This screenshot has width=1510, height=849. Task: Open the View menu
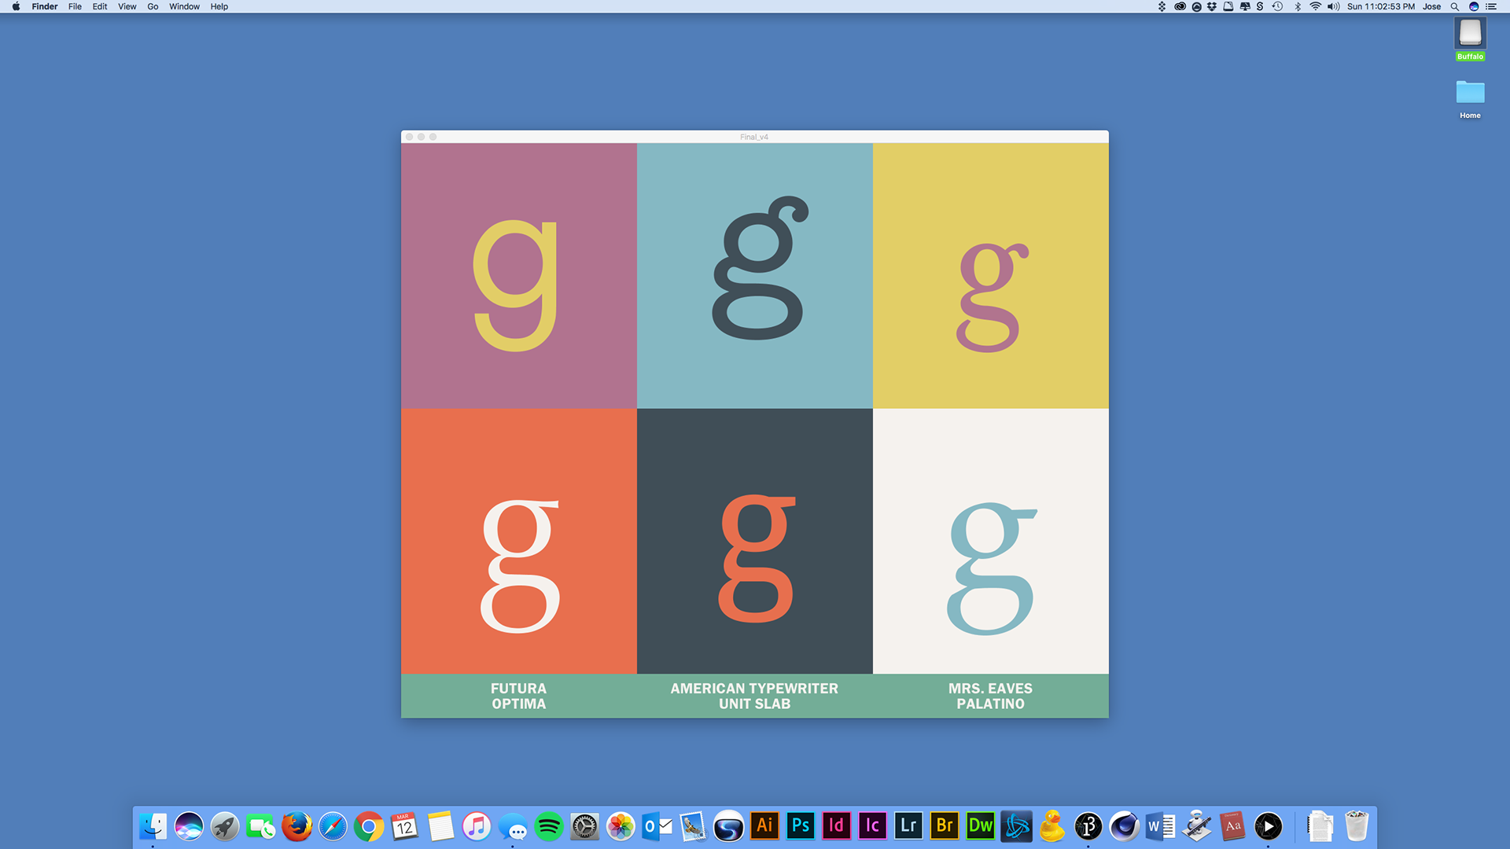127,6
